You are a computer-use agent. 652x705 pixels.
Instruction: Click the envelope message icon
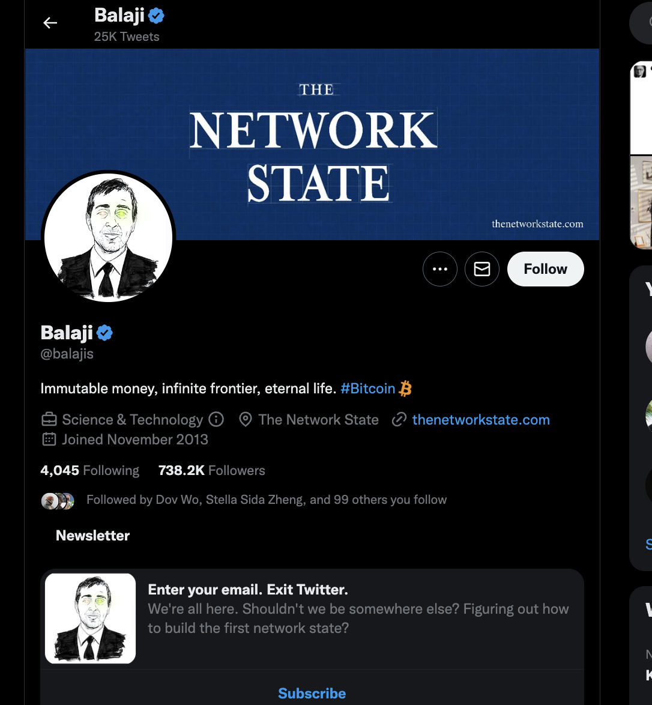coord(482,269)
